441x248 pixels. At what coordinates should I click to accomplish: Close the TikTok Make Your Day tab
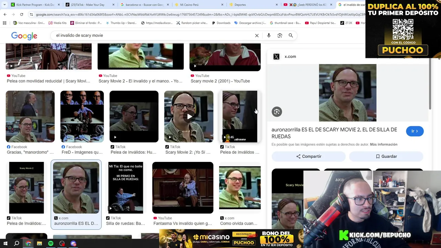[x=113, y=5]
